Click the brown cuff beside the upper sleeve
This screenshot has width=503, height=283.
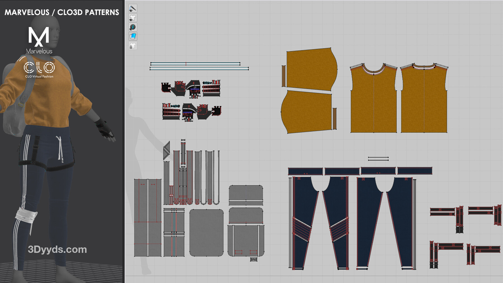[x=283, y=76]
